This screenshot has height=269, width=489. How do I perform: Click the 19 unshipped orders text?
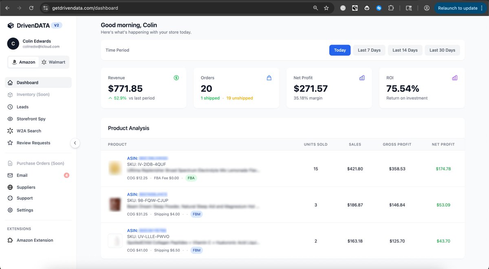click(x=240, y=98)
